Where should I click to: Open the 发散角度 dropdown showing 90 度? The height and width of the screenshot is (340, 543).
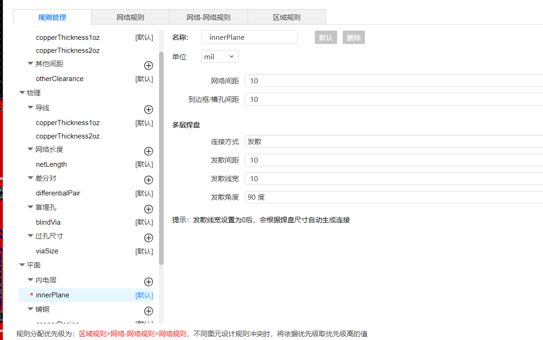point(393,197)
